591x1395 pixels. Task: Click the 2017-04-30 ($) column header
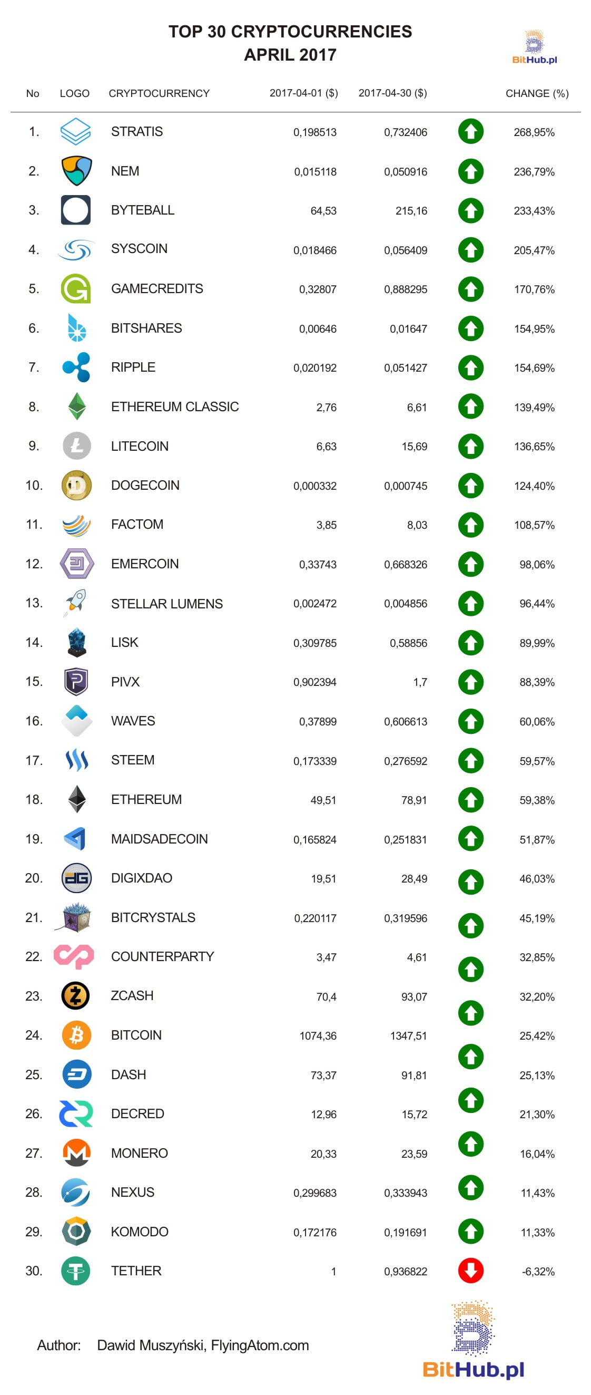tap(392, 93)
